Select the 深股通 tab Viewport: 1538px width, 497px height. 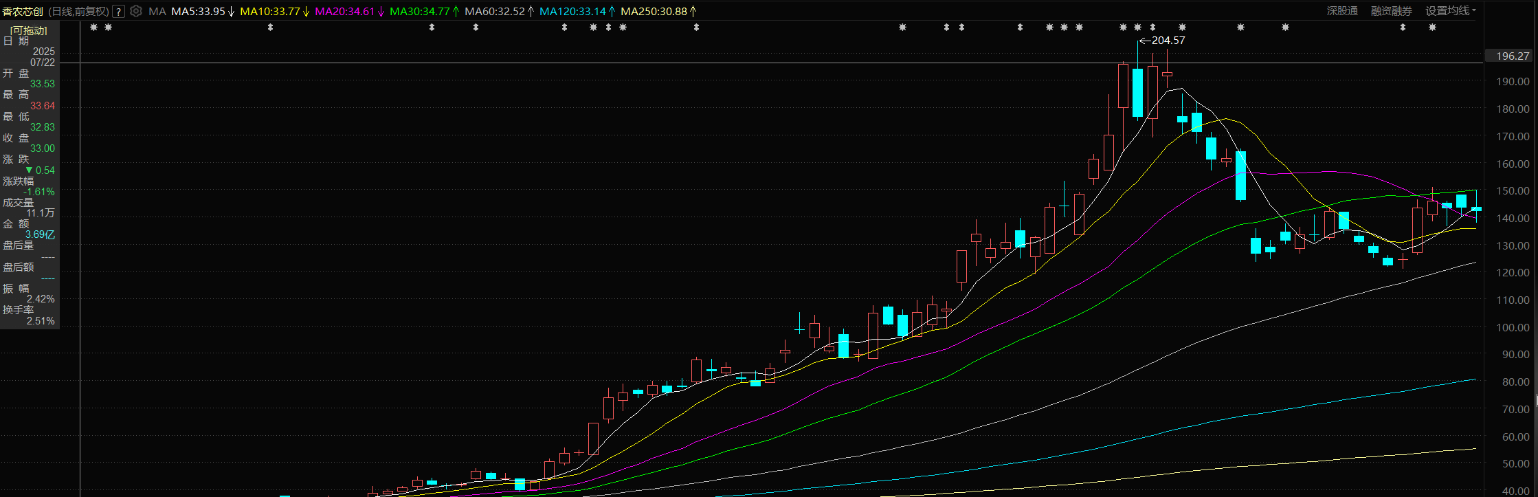[x=1342, y=11]
